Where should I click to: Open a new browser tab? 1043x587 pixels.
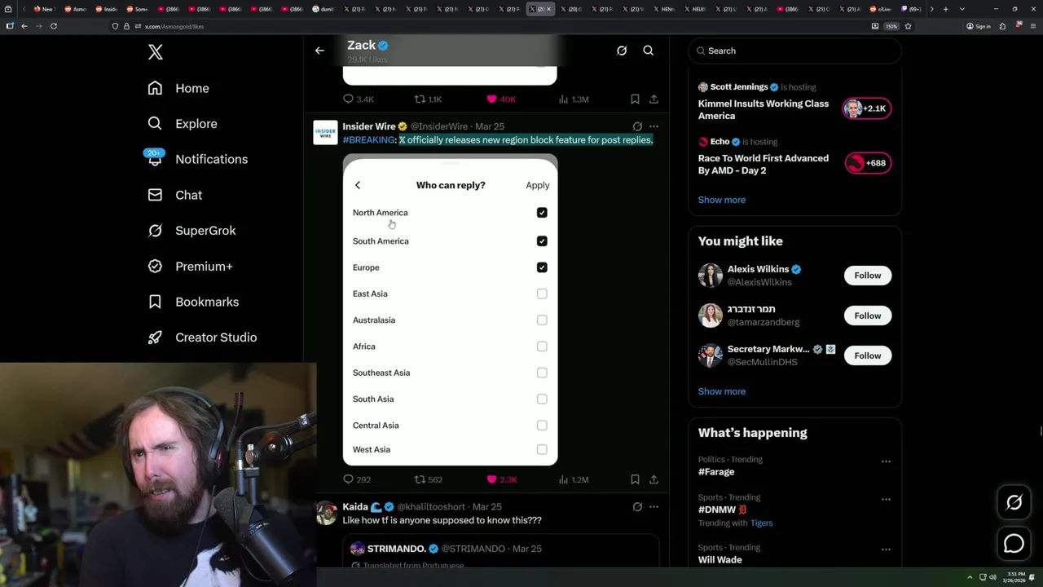pos(945,9)
